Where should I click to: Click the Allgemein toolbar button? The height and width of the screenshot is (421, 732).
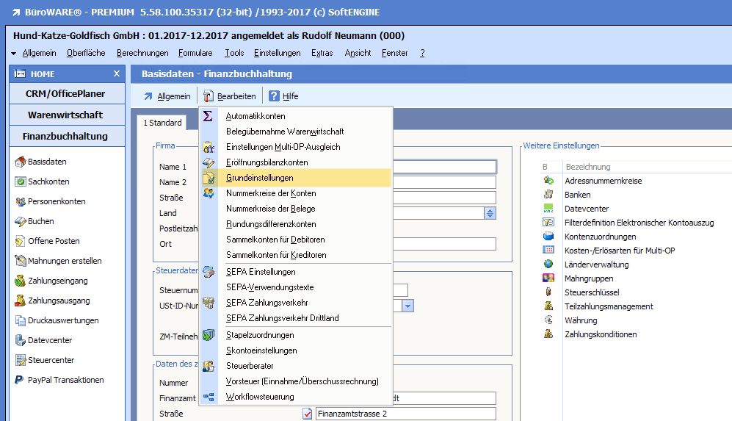(x=167, y=96)
